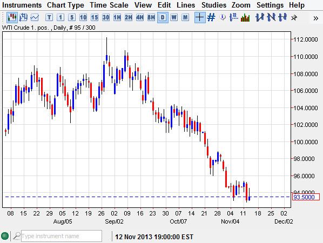Open the Lines menu

186,5
